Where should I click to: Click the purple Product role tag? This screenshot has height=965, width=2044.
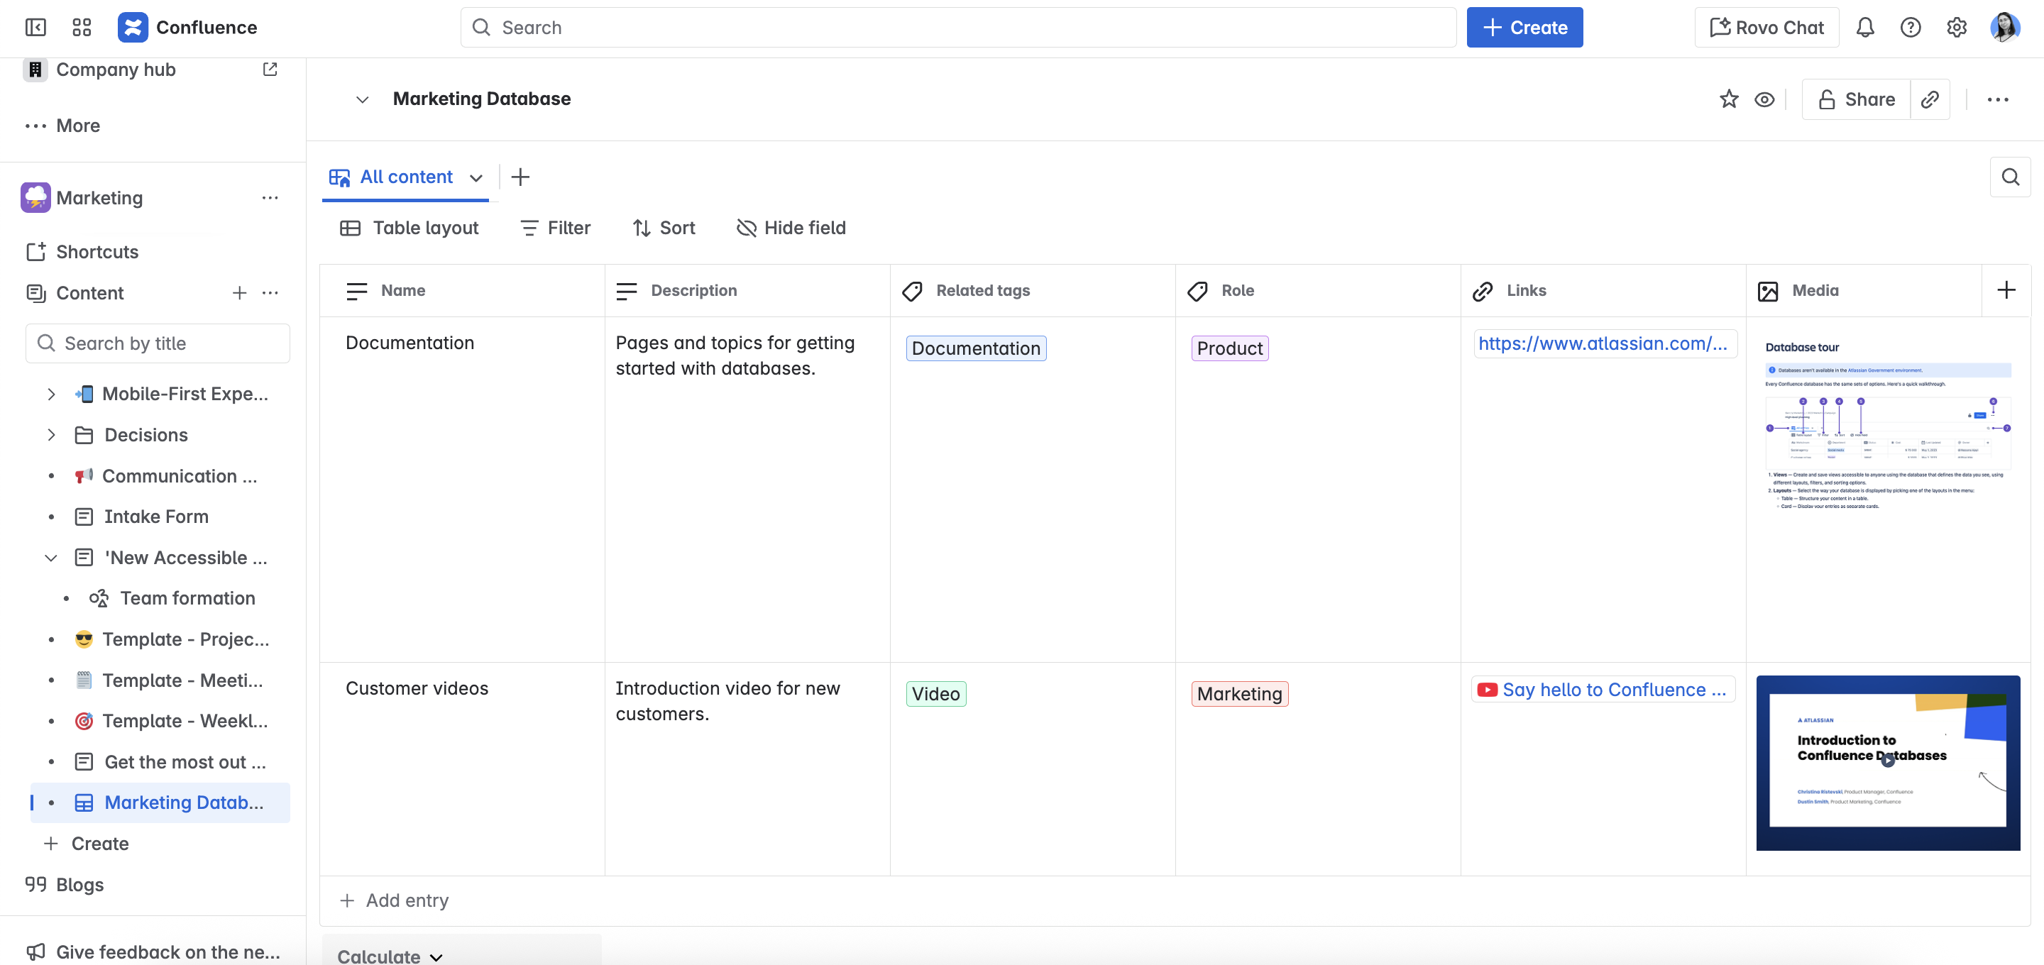[x=1230, y=348]
